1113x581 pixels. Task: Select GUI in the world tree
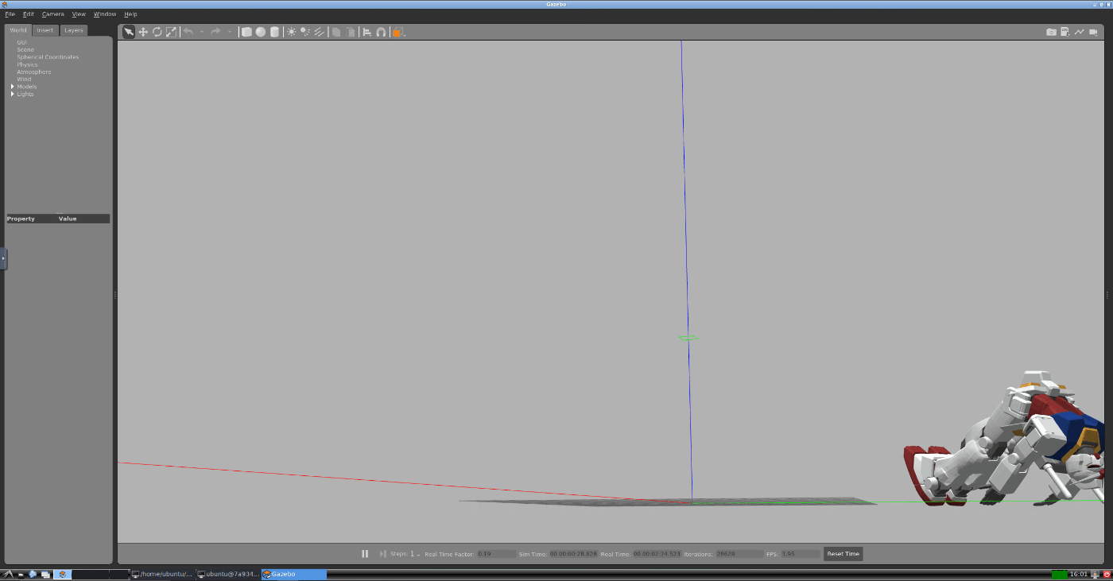(21, 42)
